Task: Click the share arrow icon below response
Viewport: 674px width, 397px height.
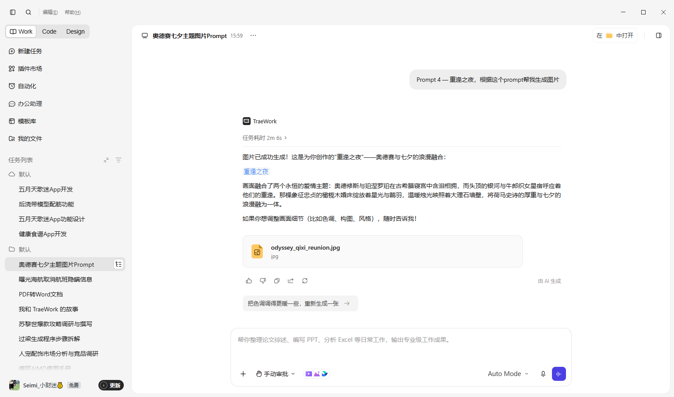Action: click(x=291, y=281)
